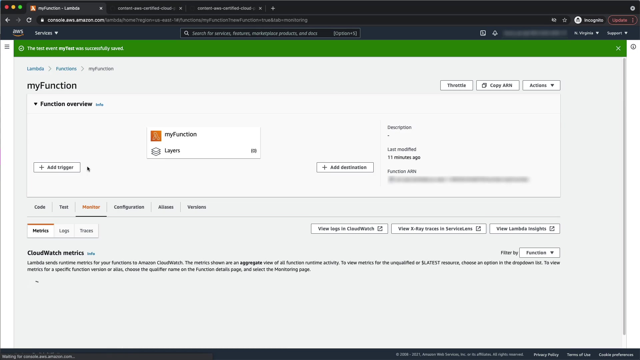Click the AWS logo home icon
The height and width of the screenshot is (360, 640).
pyautogui.click(x=18, y=33)
